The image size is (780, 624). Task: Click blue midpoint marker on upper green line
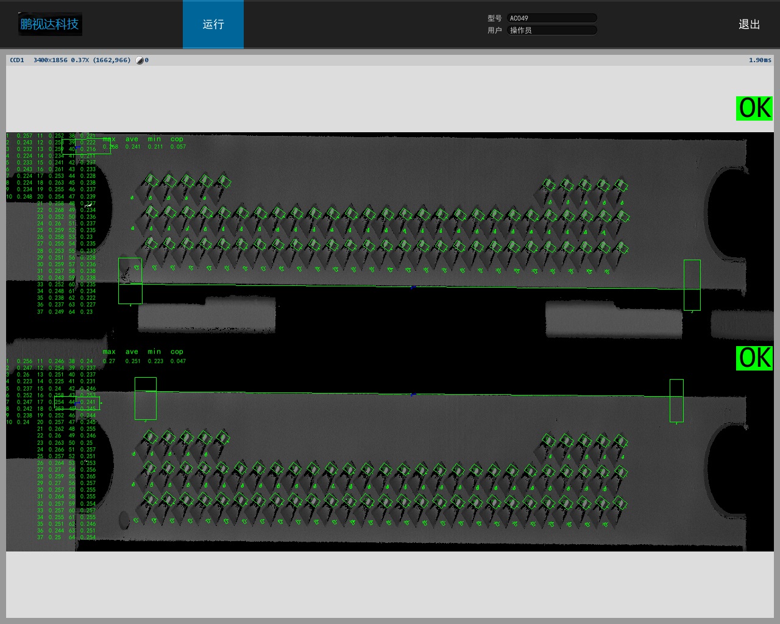pyautogui.click(x=413, y=286)
